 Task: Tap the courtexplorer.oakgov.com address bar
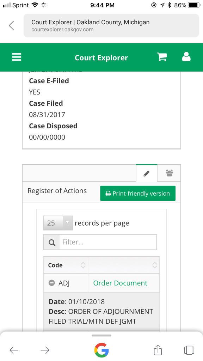coord(111,25)
